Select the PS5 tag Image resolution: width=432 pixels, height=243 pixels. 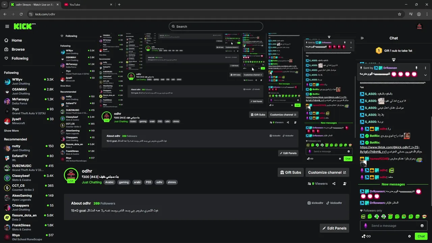[x=148, y=182]
